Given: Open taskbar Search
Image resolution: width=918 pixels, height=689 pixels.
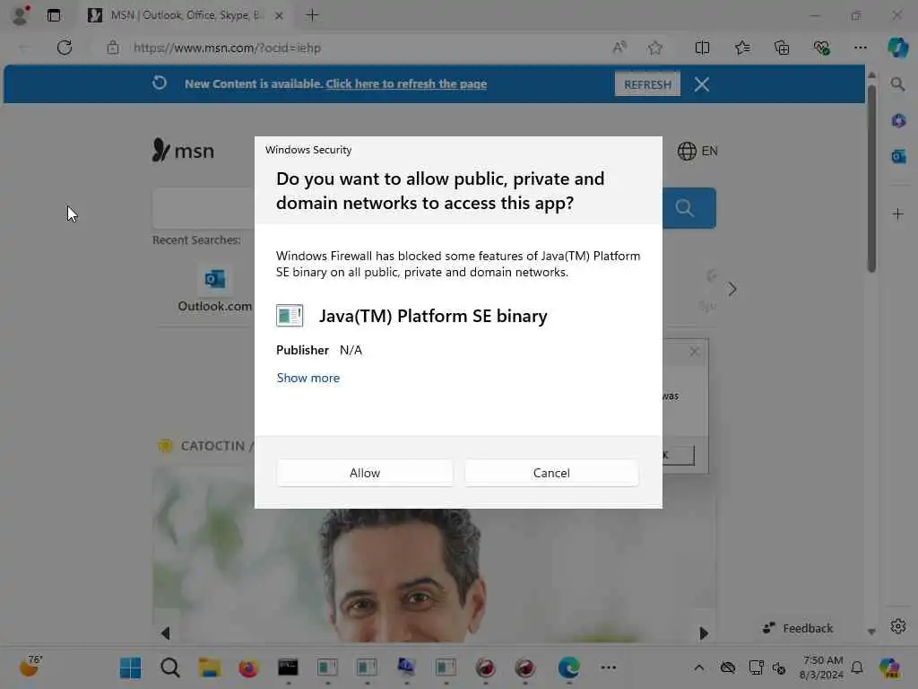Looking at the screenshot, I should [x=169, y=667].
